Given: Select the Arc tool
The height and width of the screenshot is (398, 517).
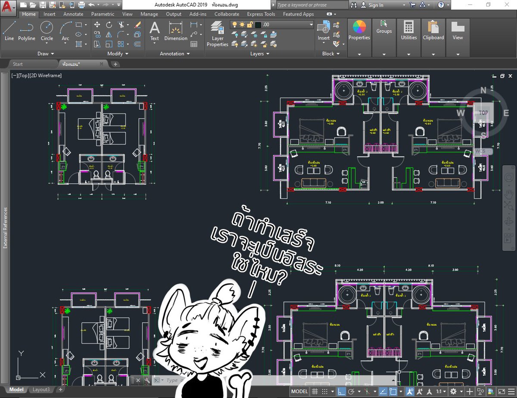Looking at the screenshot, I should (x=65, y=31).
